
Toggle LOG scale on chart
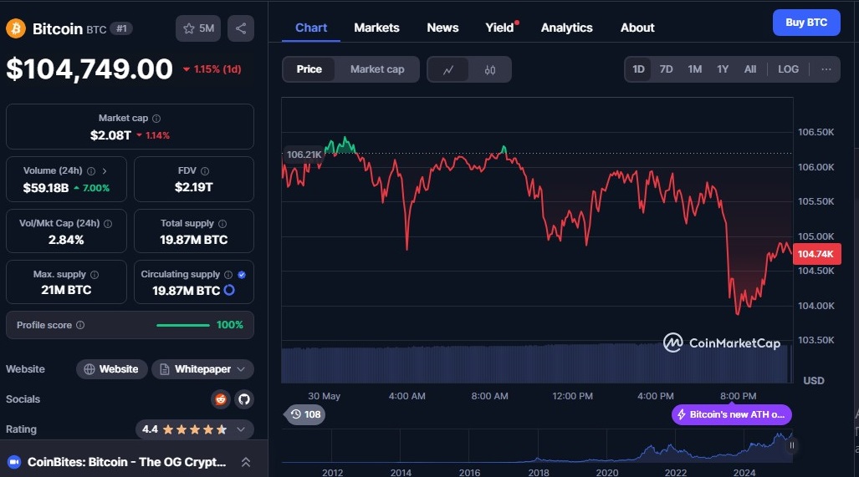click(x=789, y=69)
